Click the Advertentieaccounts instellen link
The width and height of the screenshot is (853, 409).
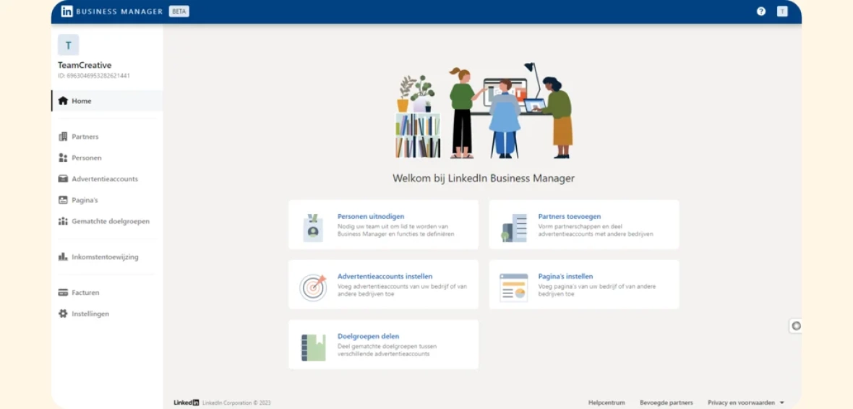click(x=385, y=276)
